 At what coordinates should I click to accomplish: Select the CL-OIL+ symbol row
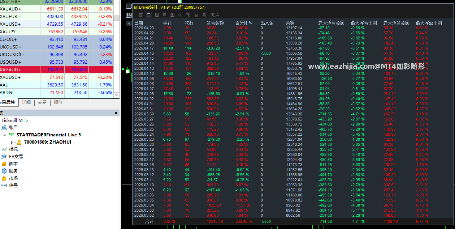[x=57, y=39]
